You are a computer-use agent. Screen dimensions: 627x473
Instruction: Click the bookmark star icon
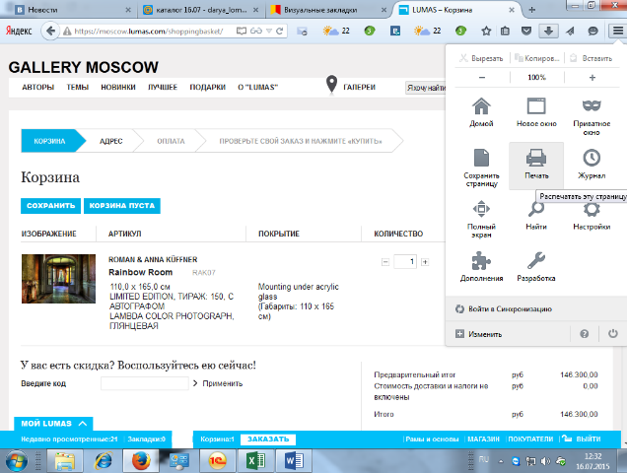click(x=486, y=31)
